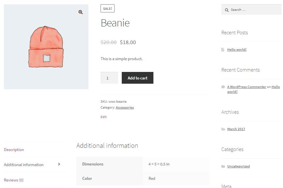
Task: Click the document icon beside Hello world!
Action: click(x=223, y=49)
